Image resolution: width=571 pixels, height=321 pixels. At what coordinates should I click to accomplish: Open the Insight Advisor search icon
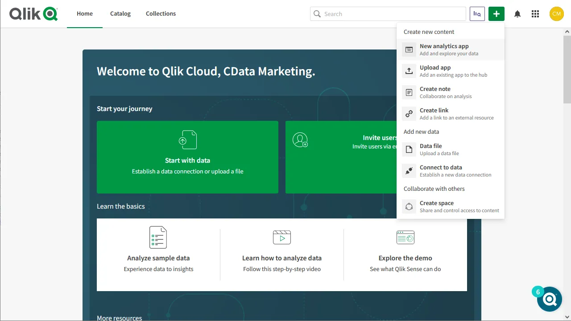pyautogui.click(x=477, y=14)
